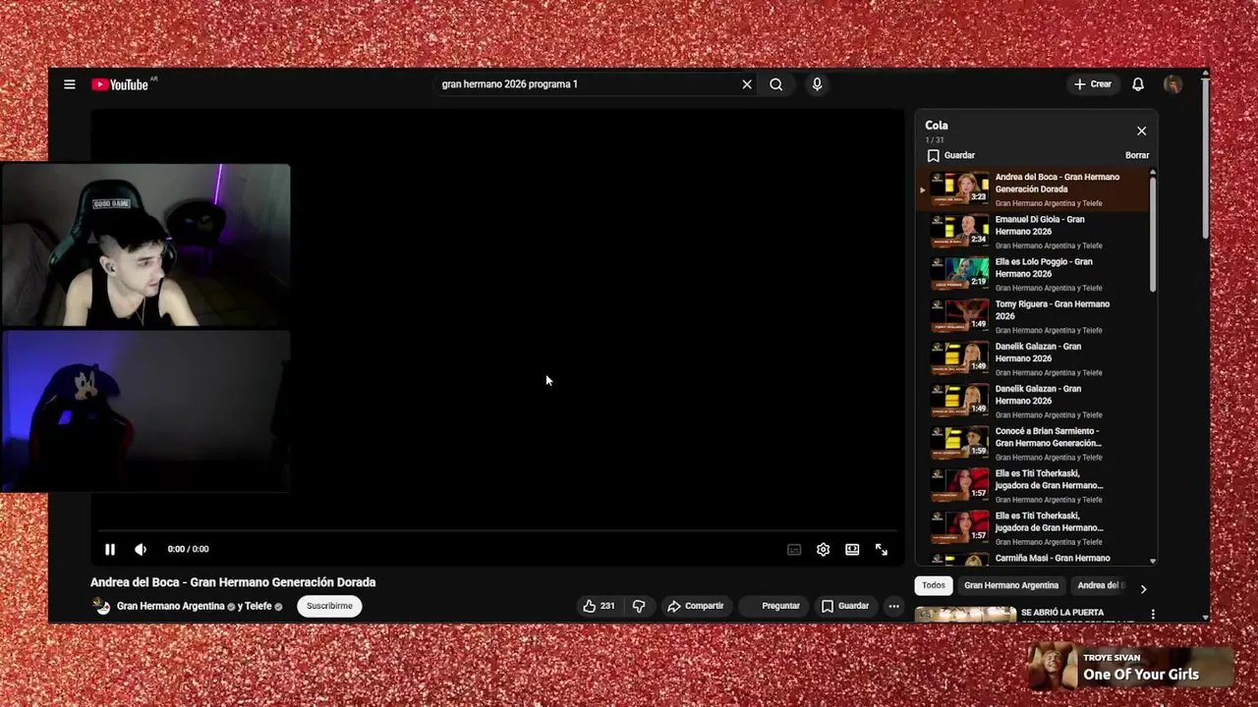Open the Crear upload menu
Viewport: 1258px width, 707px height.
pyautogui.click(x=1093, y=84)
